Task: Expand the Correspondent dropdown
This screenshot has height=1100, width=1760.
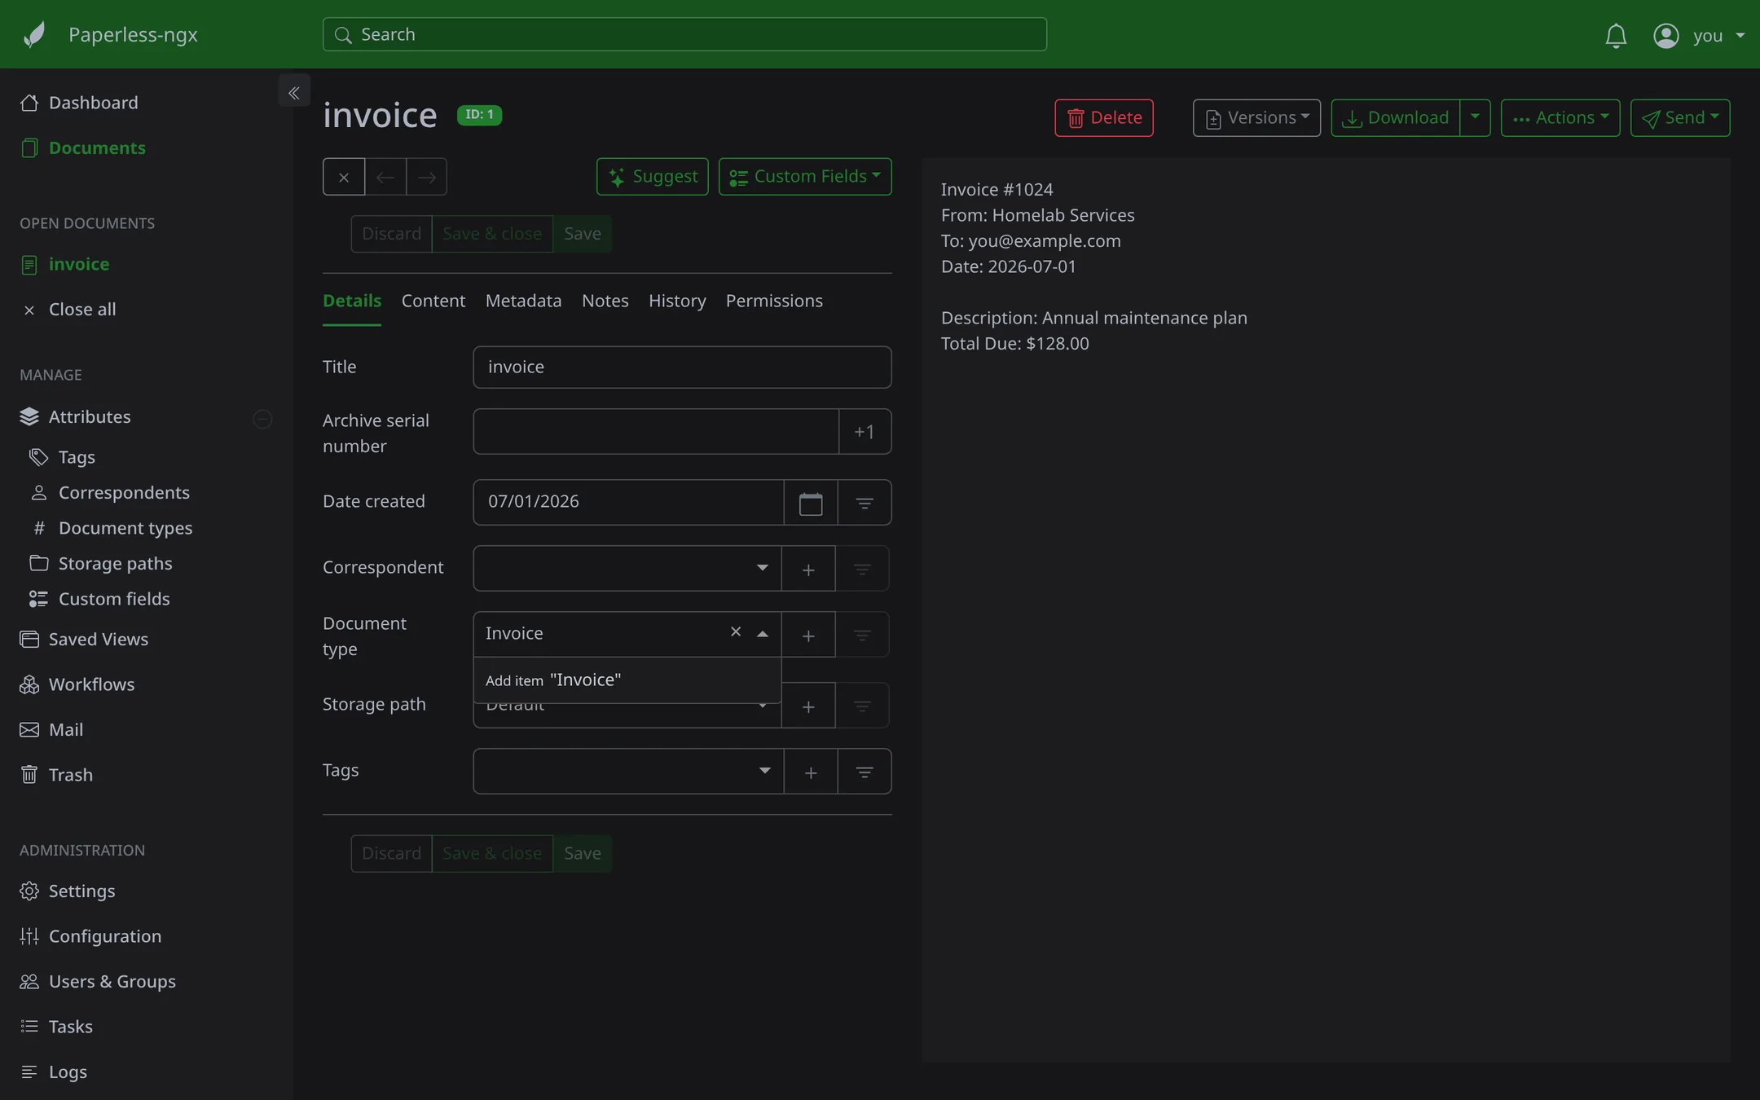Action: 763,568
